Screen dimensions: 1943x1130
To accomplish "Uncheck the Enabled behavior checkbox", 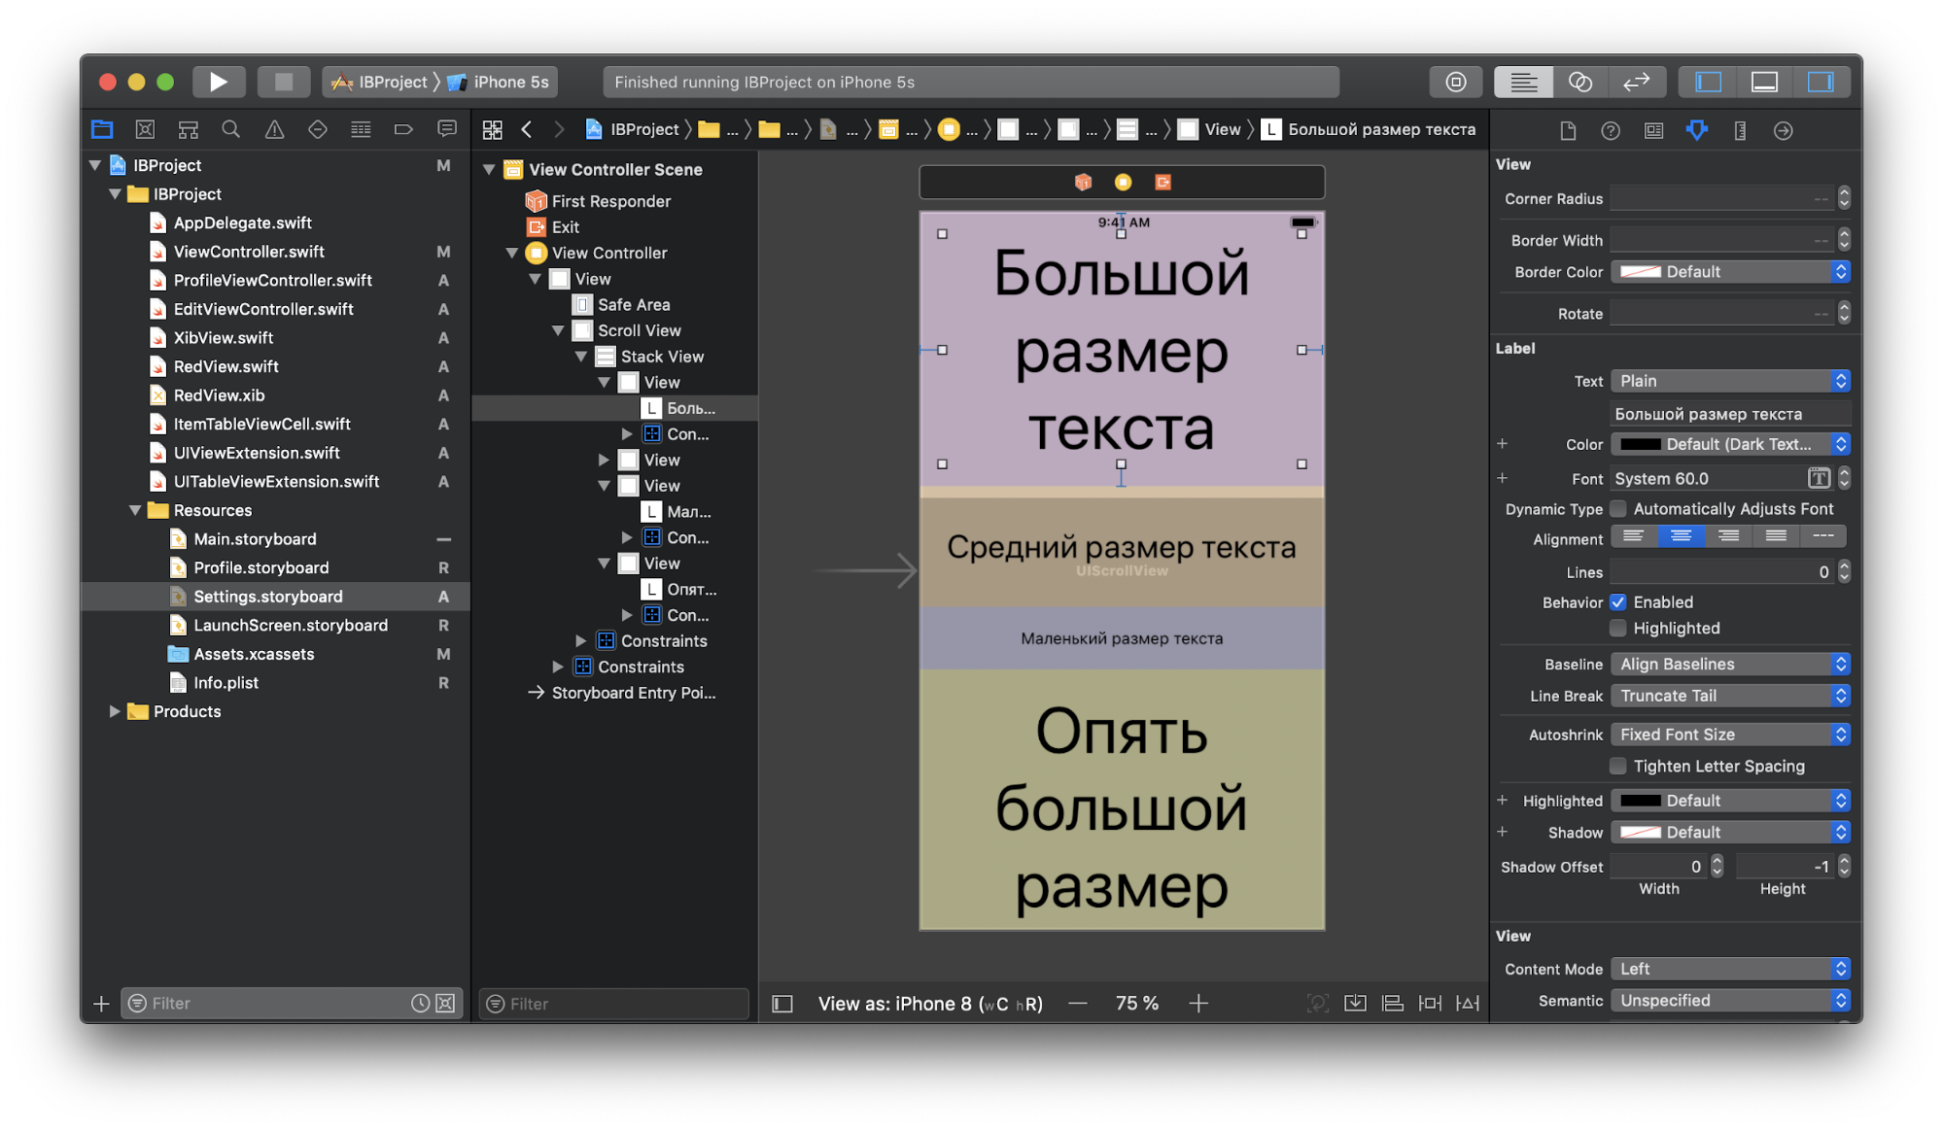I will click(1618, 602).
